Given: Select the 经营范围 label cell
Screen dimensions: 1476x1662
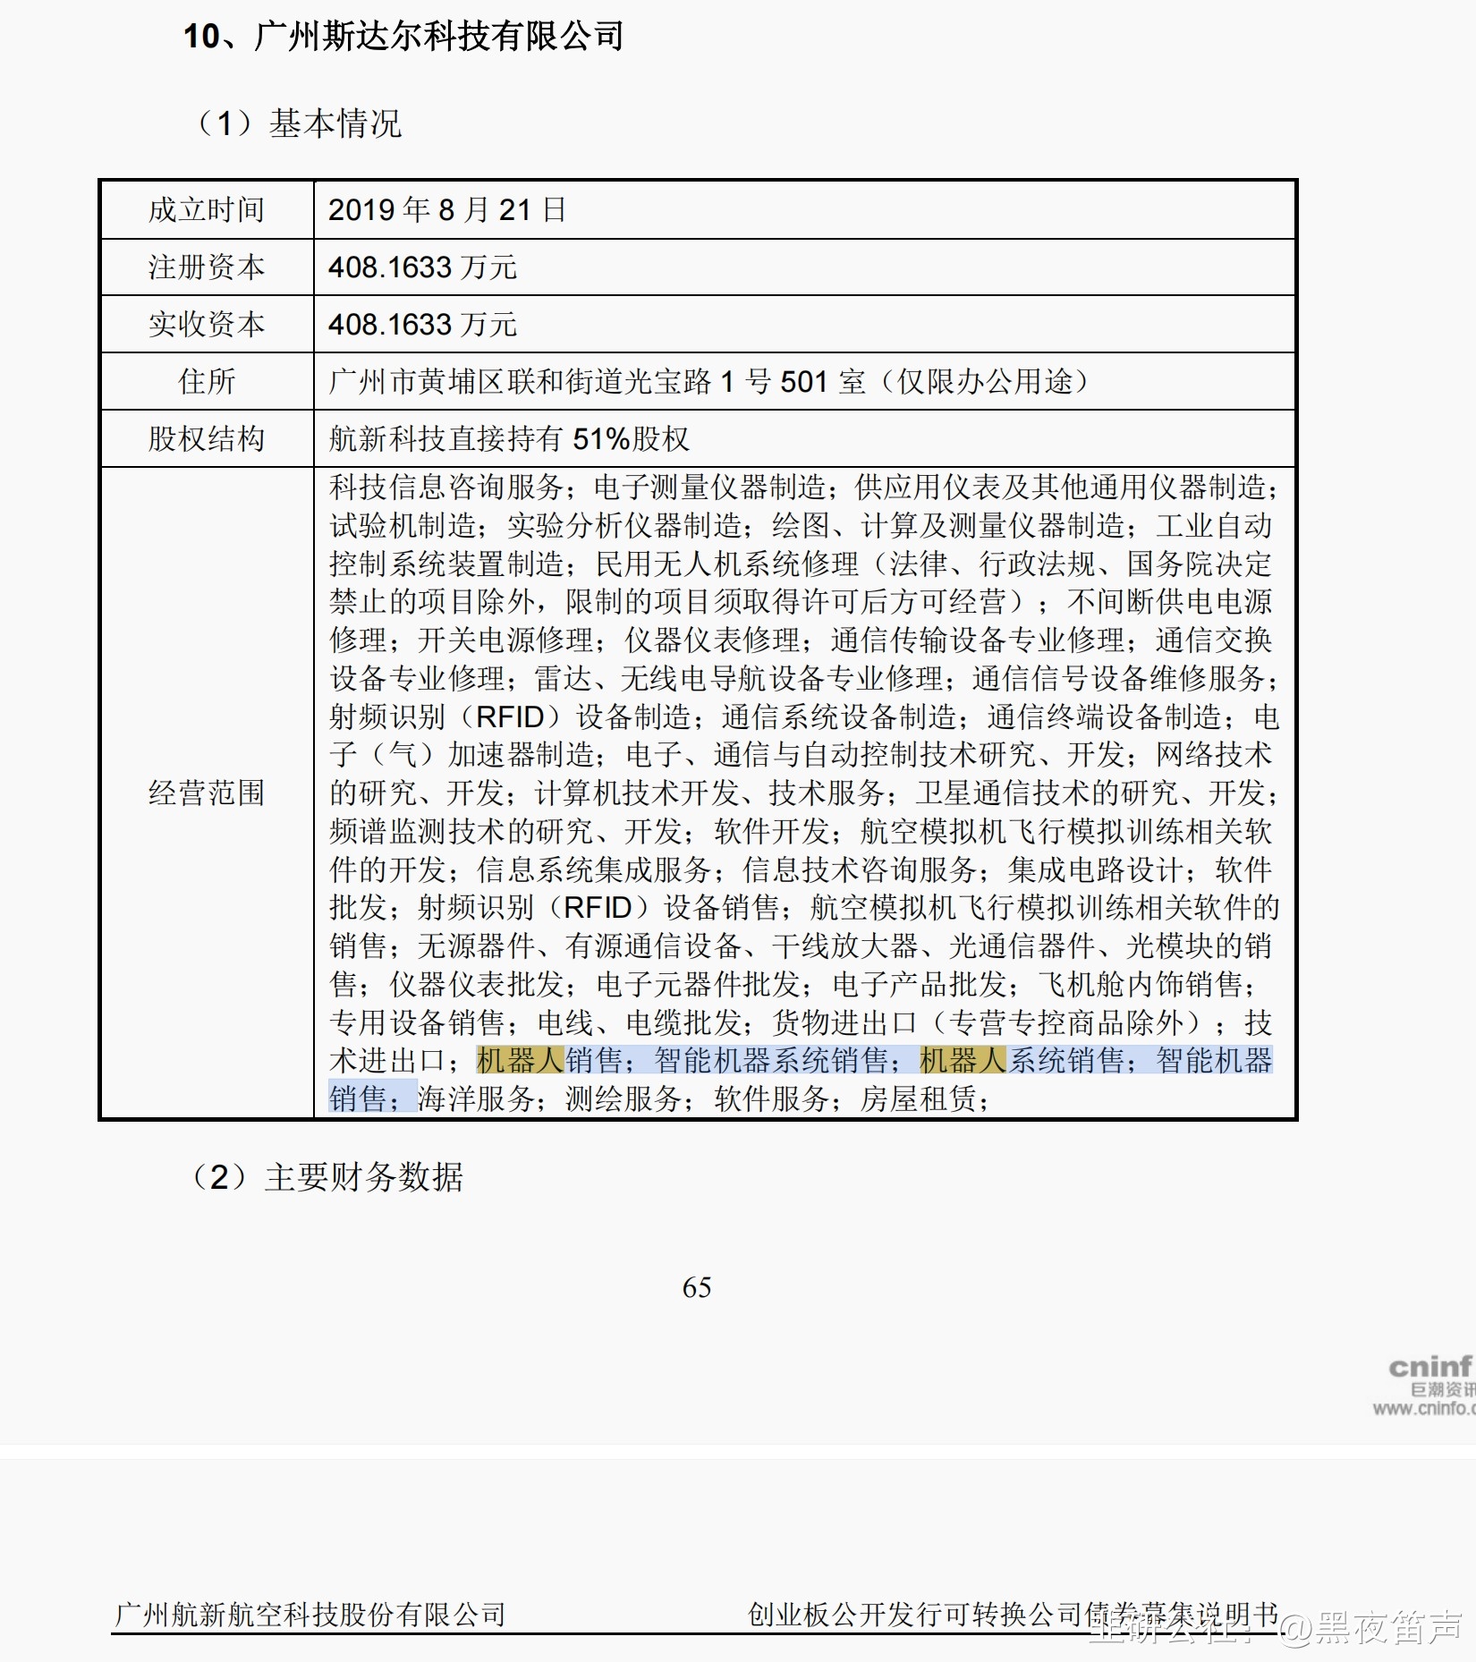Looking at the screenshot, I should (x=207, y=793).
